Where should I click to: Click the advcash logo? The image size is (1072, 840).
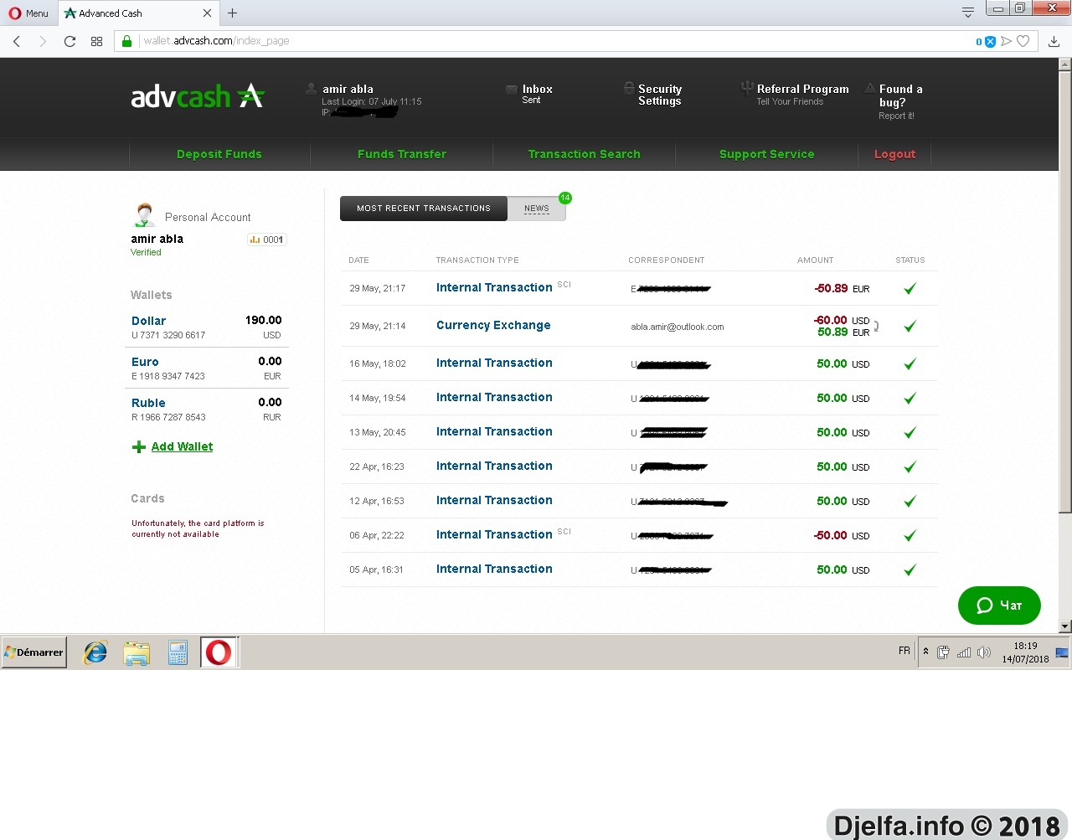pyautogui.click(x=198, y=96)
